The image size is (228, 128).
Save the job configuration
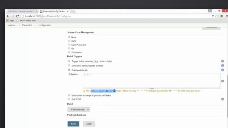click(x=73, y=124)
